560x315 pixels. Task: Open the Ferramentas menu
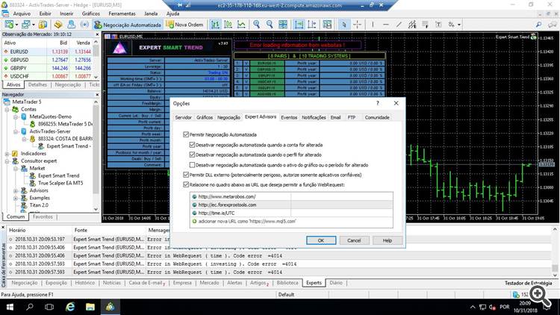124,13
